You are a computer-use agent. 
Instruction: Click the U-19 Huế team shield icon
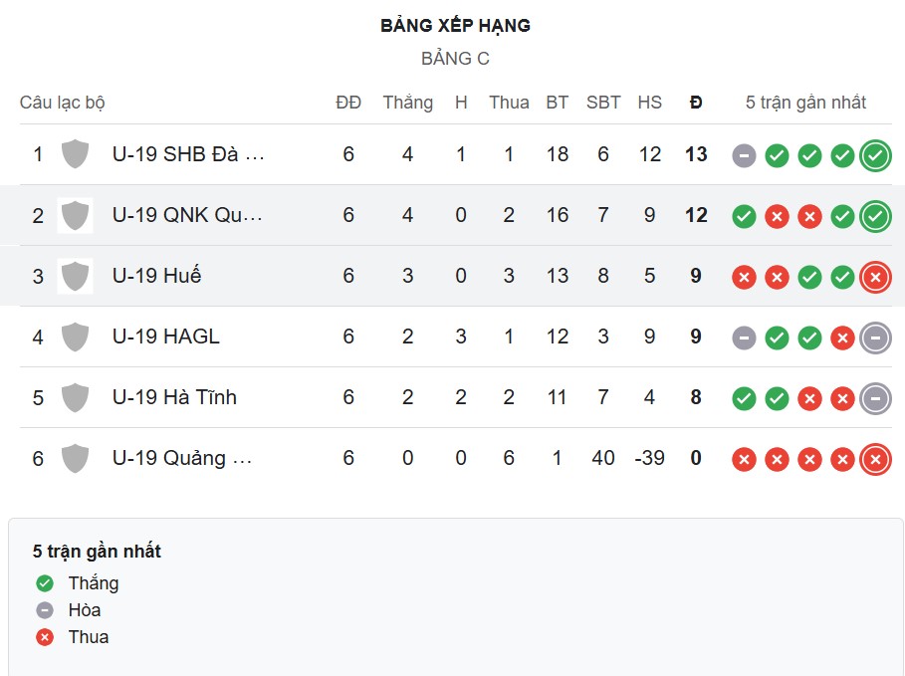(x=75, y=276)
